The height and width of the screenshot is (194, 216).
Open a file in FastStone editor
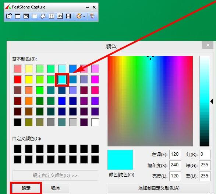(9, 16)
